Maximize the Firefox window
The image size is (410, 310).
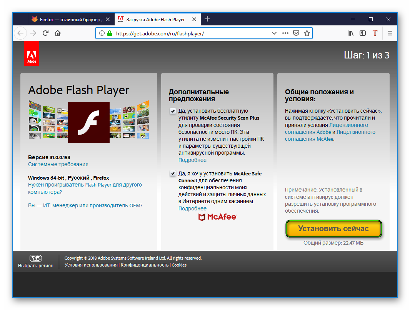(x=371, y=19)
